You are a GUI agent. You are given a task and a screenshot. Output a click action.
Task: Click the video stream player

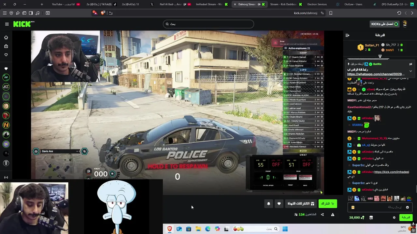tap(178, 112)
